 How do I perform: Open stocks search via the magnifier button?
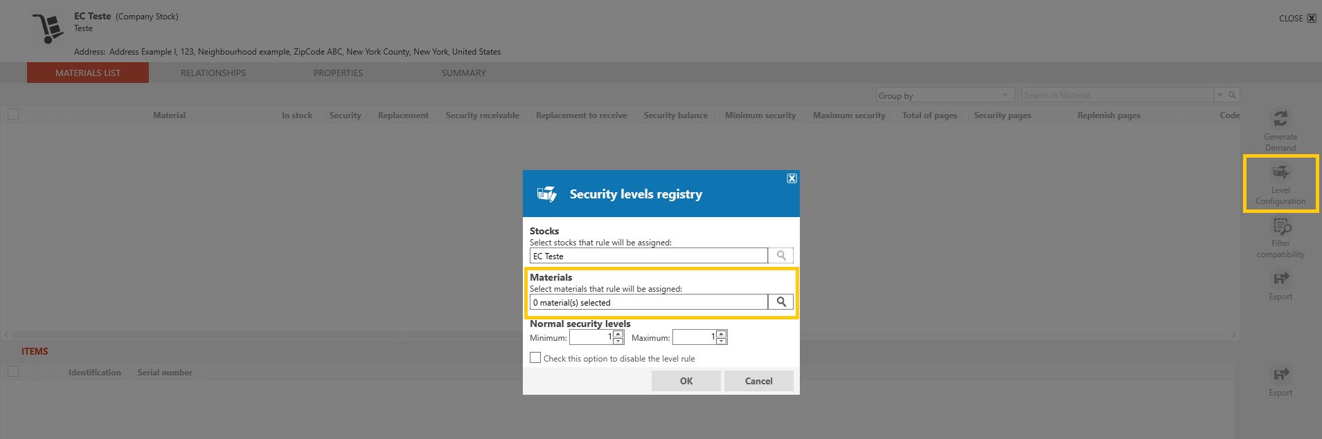pos(781,256)
